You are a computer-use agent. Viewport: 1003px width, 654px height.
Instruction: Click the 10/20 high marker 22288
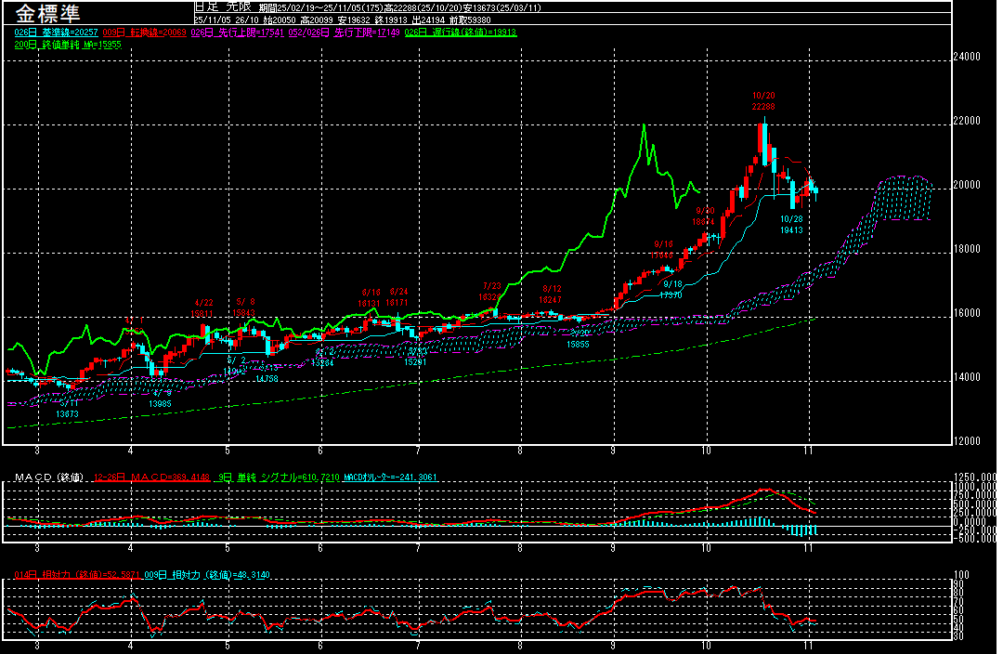763,107
